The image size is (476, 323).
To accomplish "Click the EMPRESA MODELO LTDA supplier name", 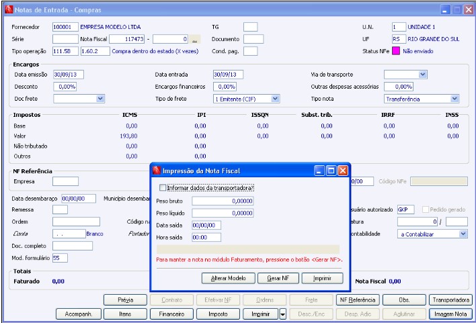I will point(110,27).
